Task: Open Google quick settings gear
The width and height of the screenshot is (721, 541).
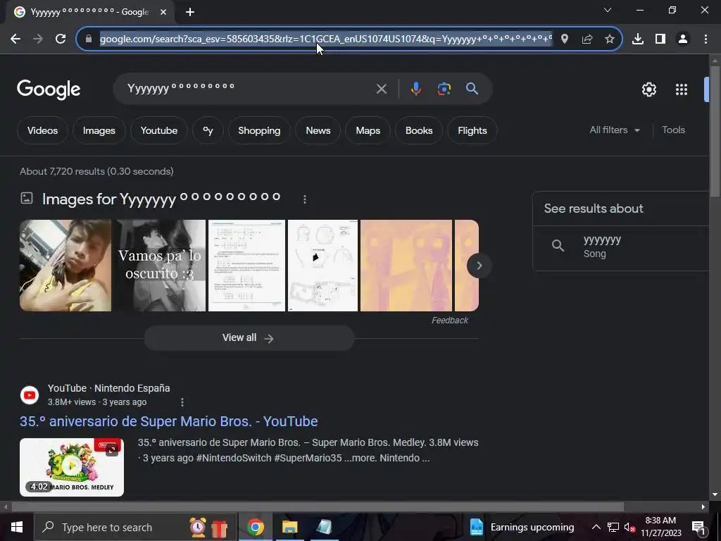Action: pyautogui.click(x=648, y=89)
